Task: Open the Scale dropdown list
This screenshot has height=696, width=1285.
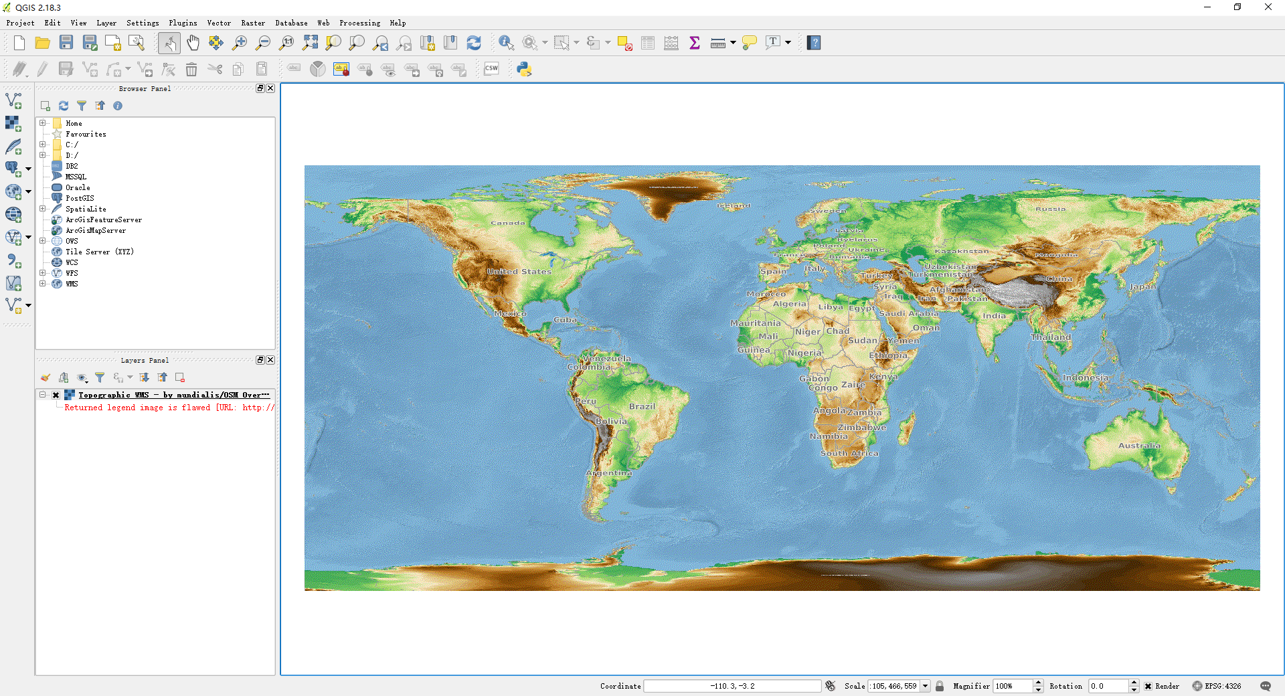Action: tap(925, 686)
